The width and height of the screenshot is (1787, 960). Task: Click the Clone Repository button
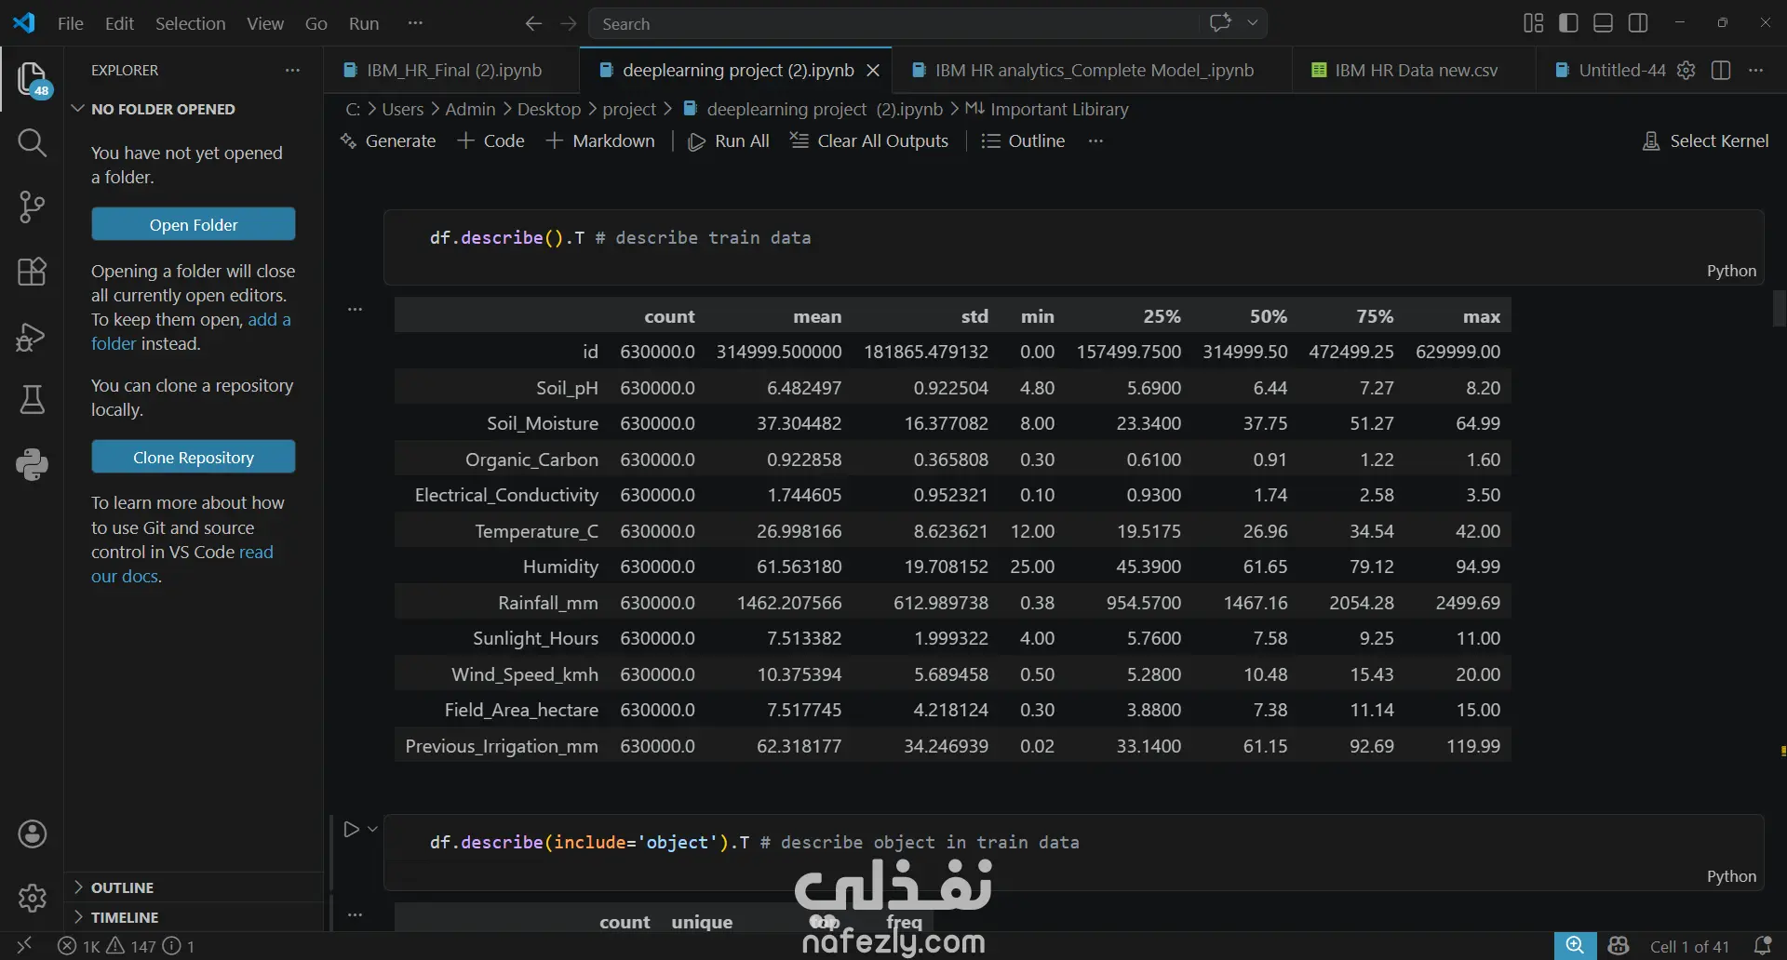[x=194, y=457]
